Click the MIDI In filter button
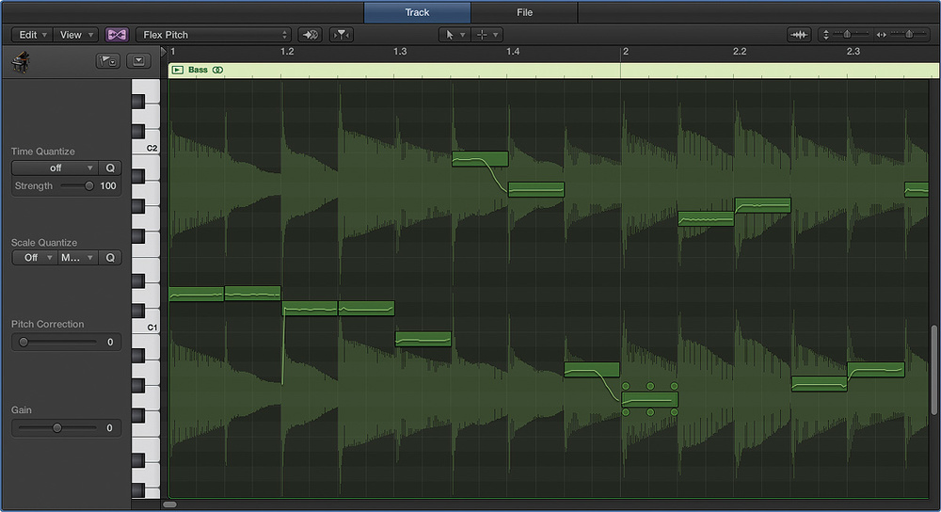This screenshot has width=941, height=512. click(x=341, y=35)
